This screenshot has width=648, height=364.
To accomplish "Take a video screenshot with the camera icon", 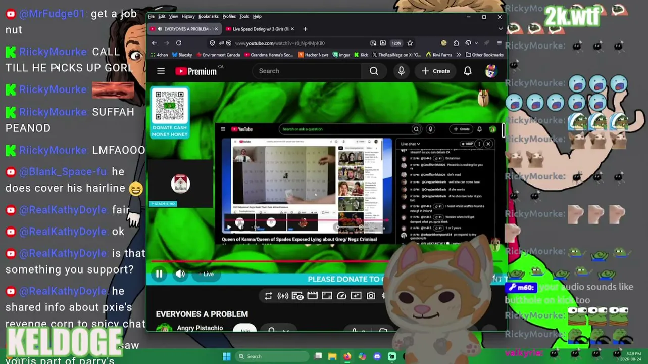I will pos(371,296).
